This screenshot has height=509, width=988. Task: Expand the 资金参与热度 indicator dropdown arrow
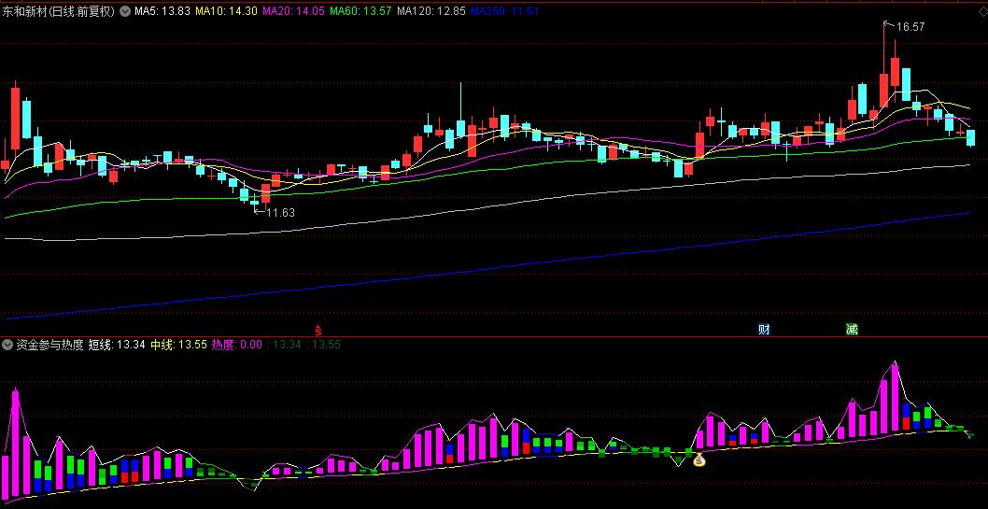(7, 345)
